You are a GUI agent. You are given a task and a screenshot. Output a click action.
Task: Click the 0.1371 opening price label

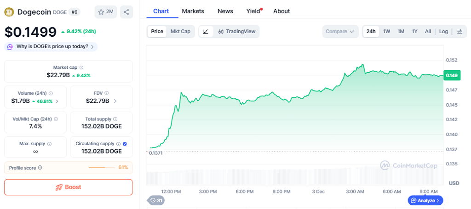point(155,153)
